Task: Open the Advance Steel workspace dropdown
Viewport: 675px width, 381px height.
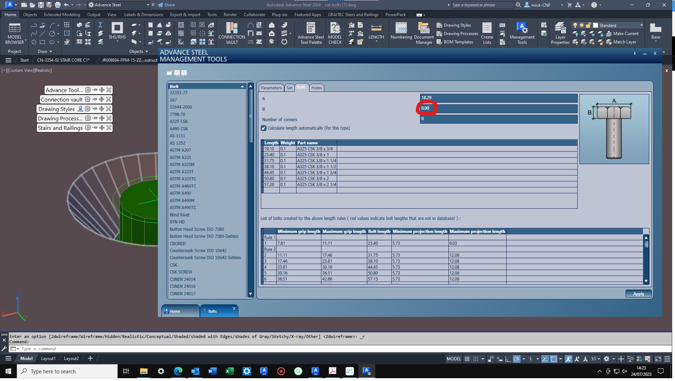Action: pos(147,5)
